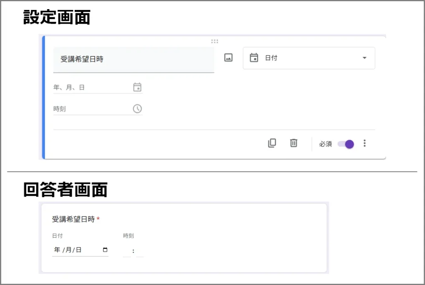Open the date picker icon in respondent date field
The width and height of the screenshot is (425, 285).
pyautogui.click(x=105, y=250)
